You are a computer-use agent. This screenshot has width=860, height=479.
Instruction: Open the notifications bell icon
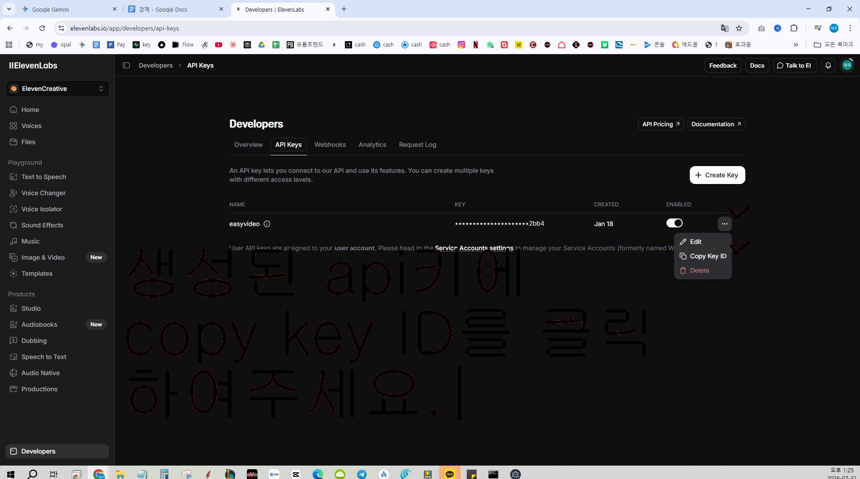tap(828, 65)
